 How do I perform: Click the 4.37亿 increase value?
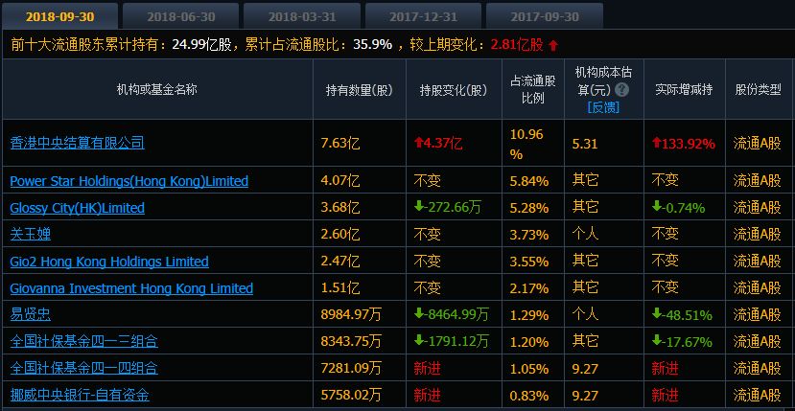pos(438,144)
